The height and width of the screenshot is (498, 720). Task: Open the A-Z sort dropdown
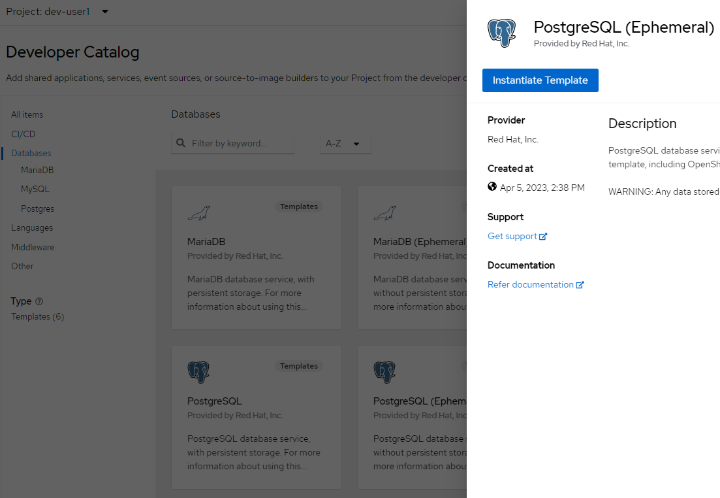click(x=345, y=144)
